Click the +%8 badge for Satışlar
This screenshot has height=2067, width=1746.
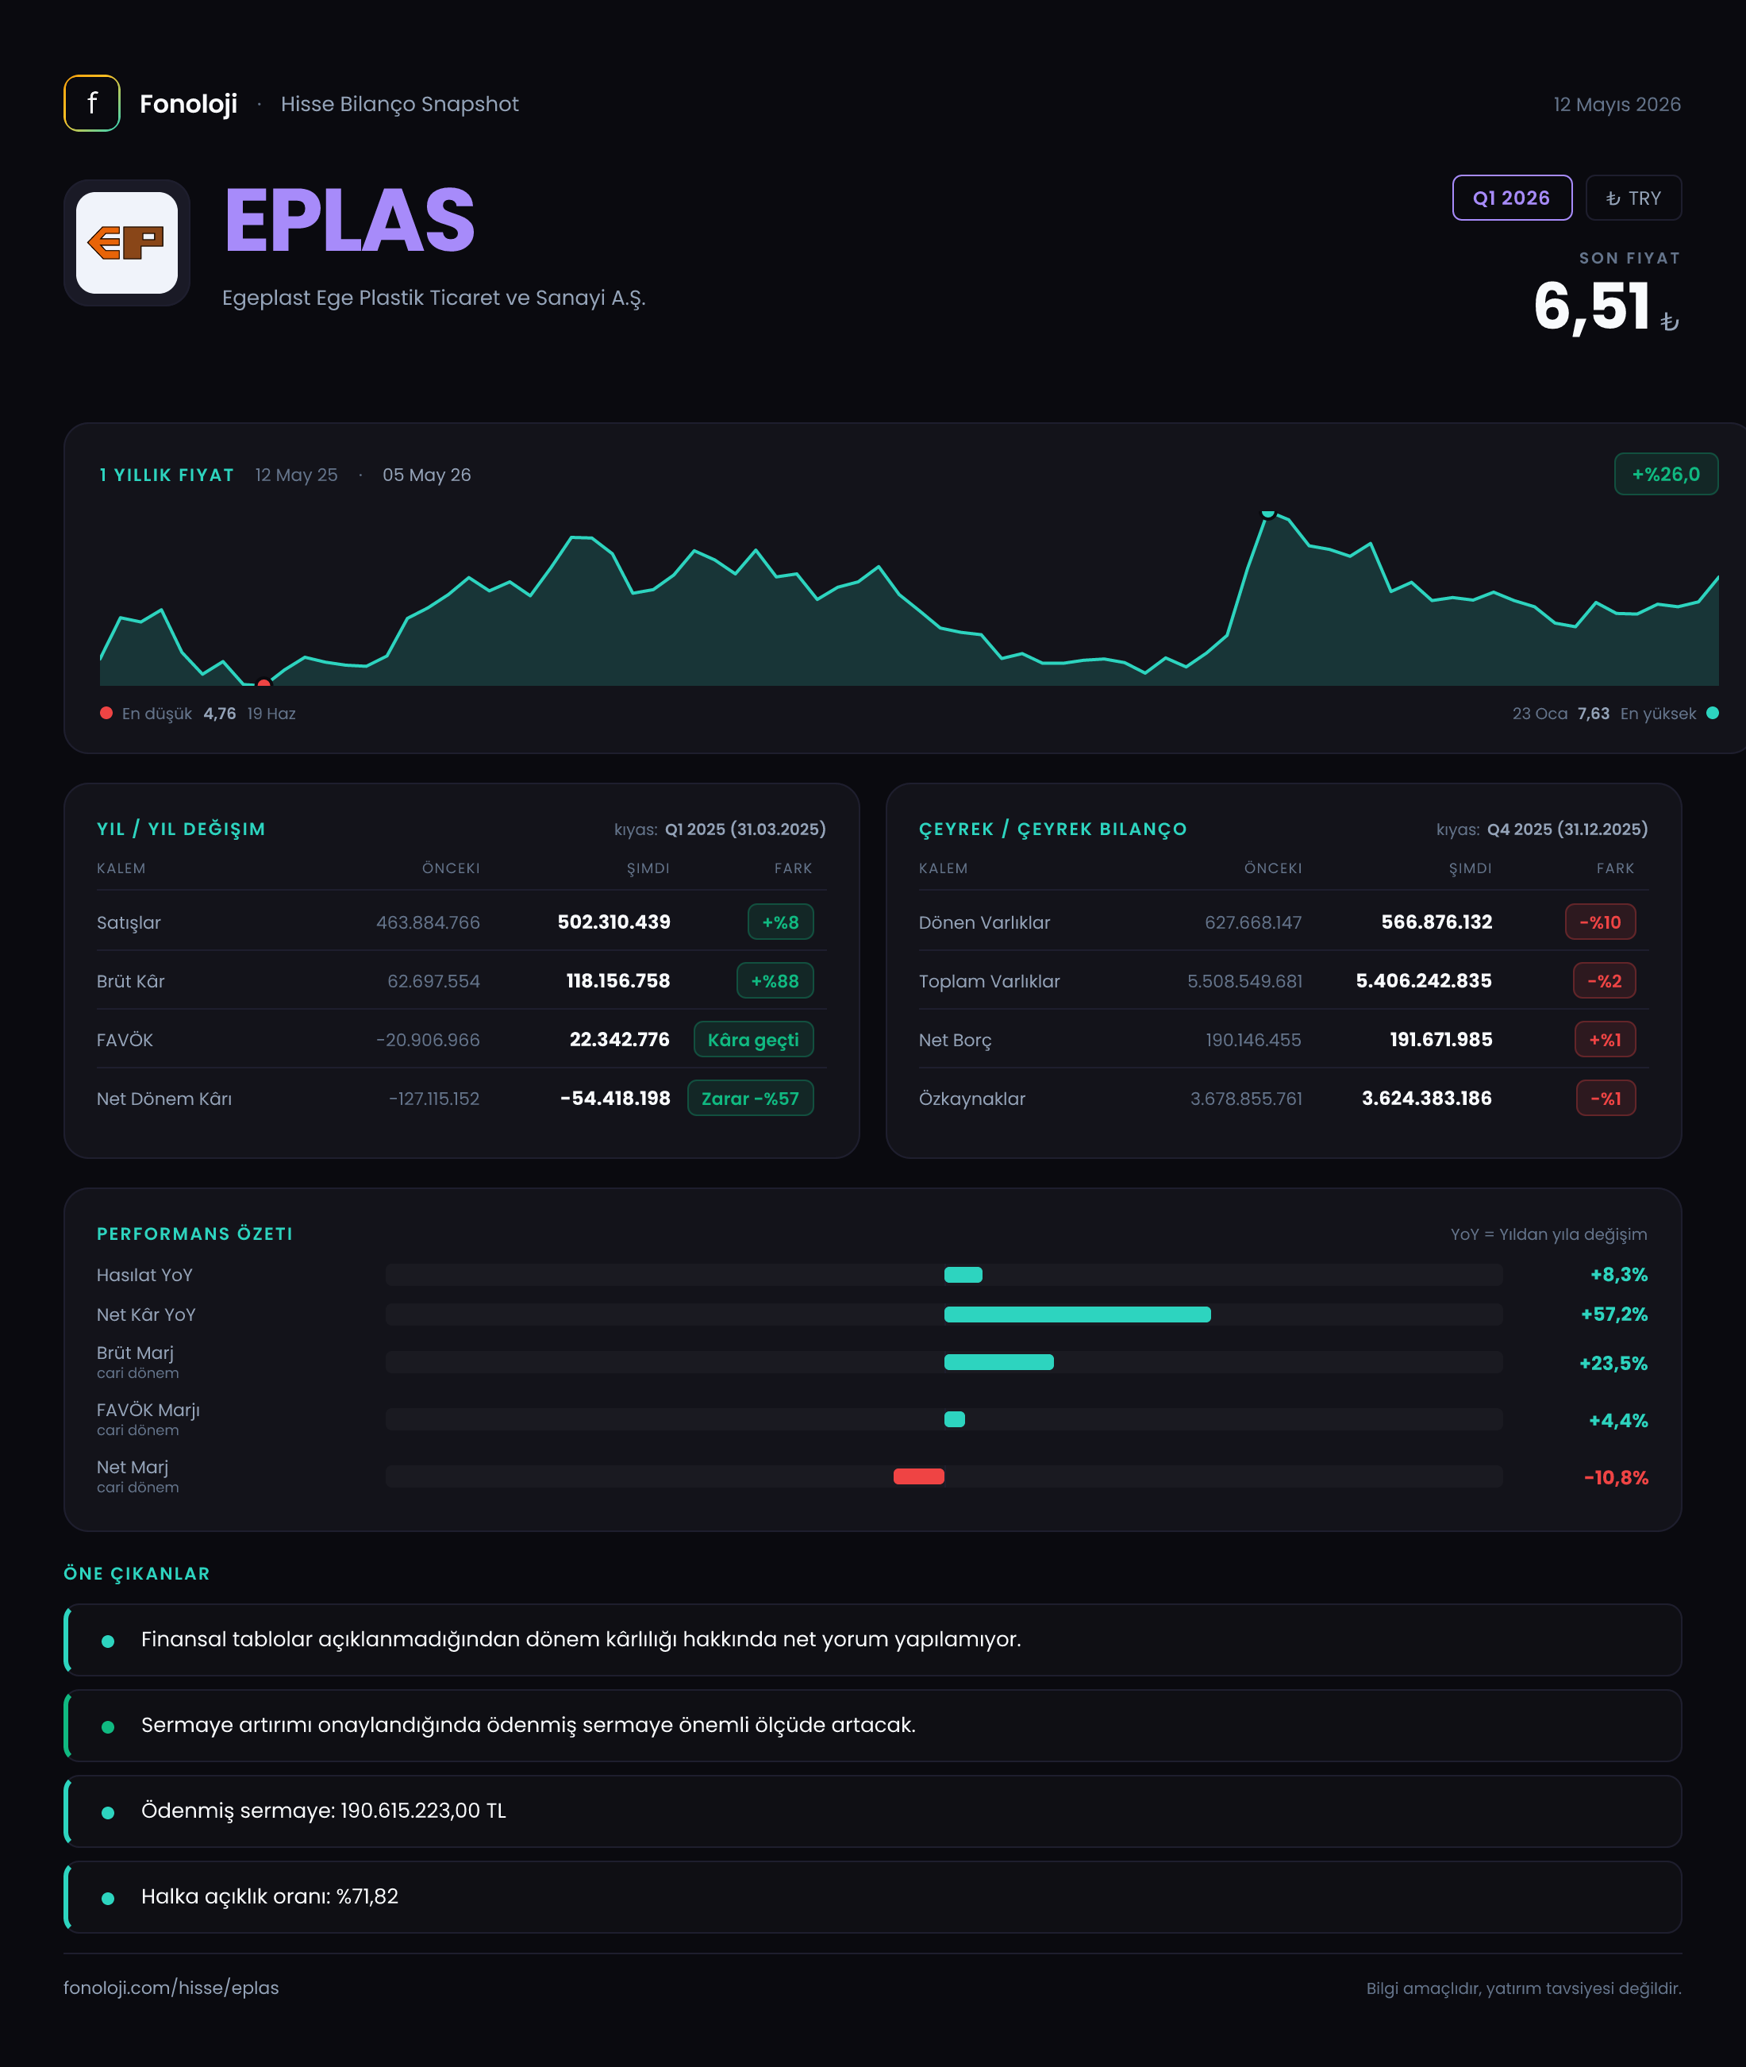780,922
